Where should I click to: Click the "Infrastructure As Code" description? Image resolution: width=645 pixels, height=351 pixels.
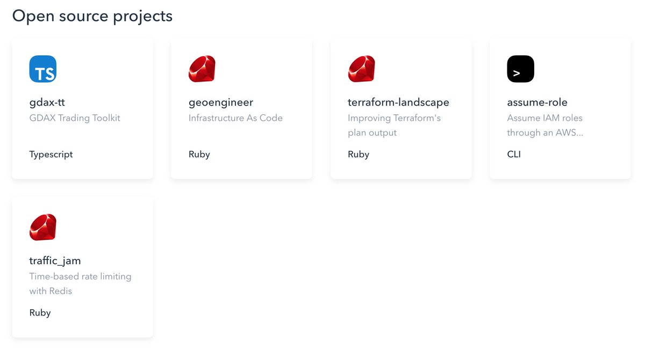(x=235, y=118)
